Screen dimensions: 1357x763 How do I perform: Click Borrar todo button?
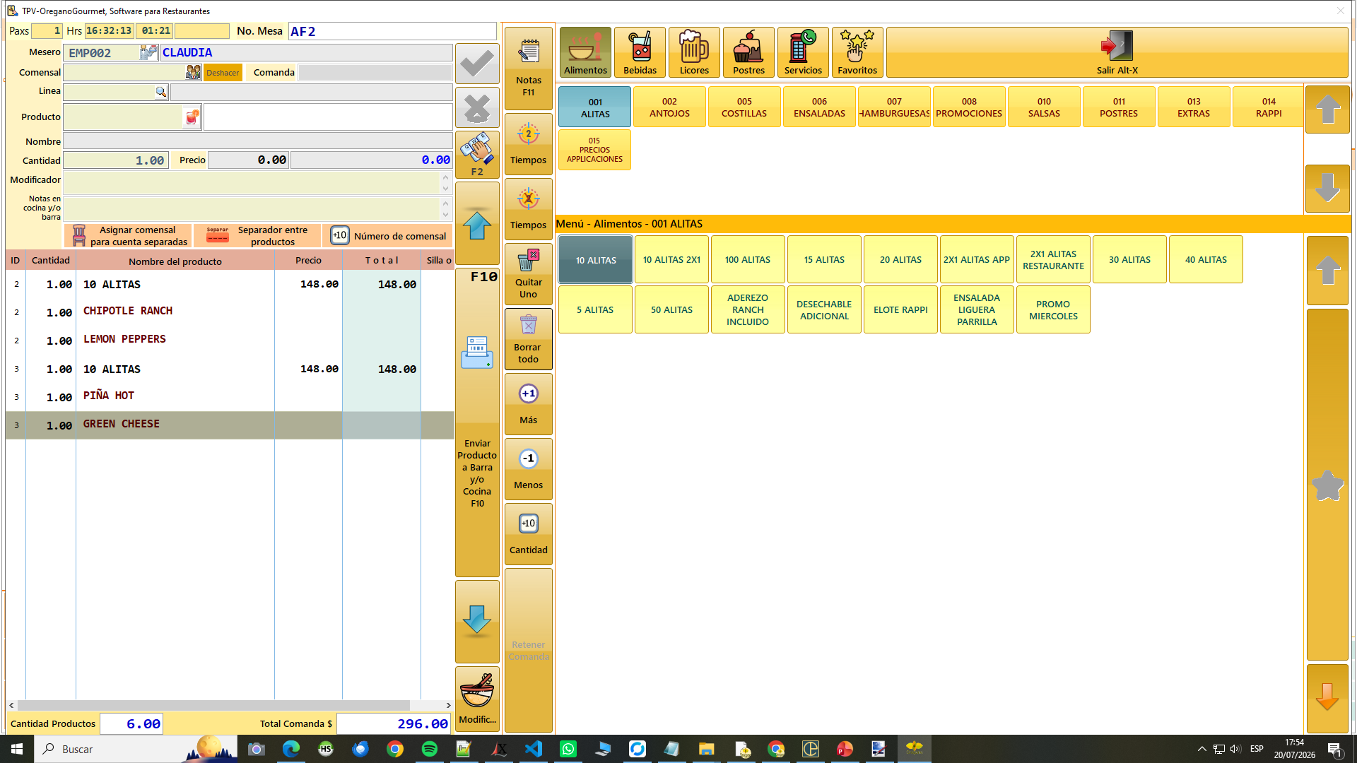coord(528,339)
